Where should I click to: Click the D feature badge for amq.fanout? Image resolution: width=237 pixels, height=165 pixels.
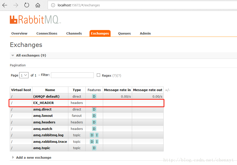point(94,116)
